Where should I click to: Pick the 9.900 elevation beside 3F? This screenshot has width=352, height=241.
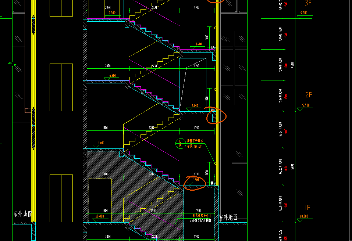[x=304, y=13]
